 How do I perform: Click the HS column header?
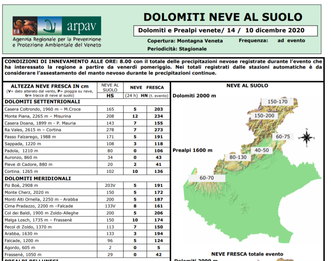click(110, 96)
